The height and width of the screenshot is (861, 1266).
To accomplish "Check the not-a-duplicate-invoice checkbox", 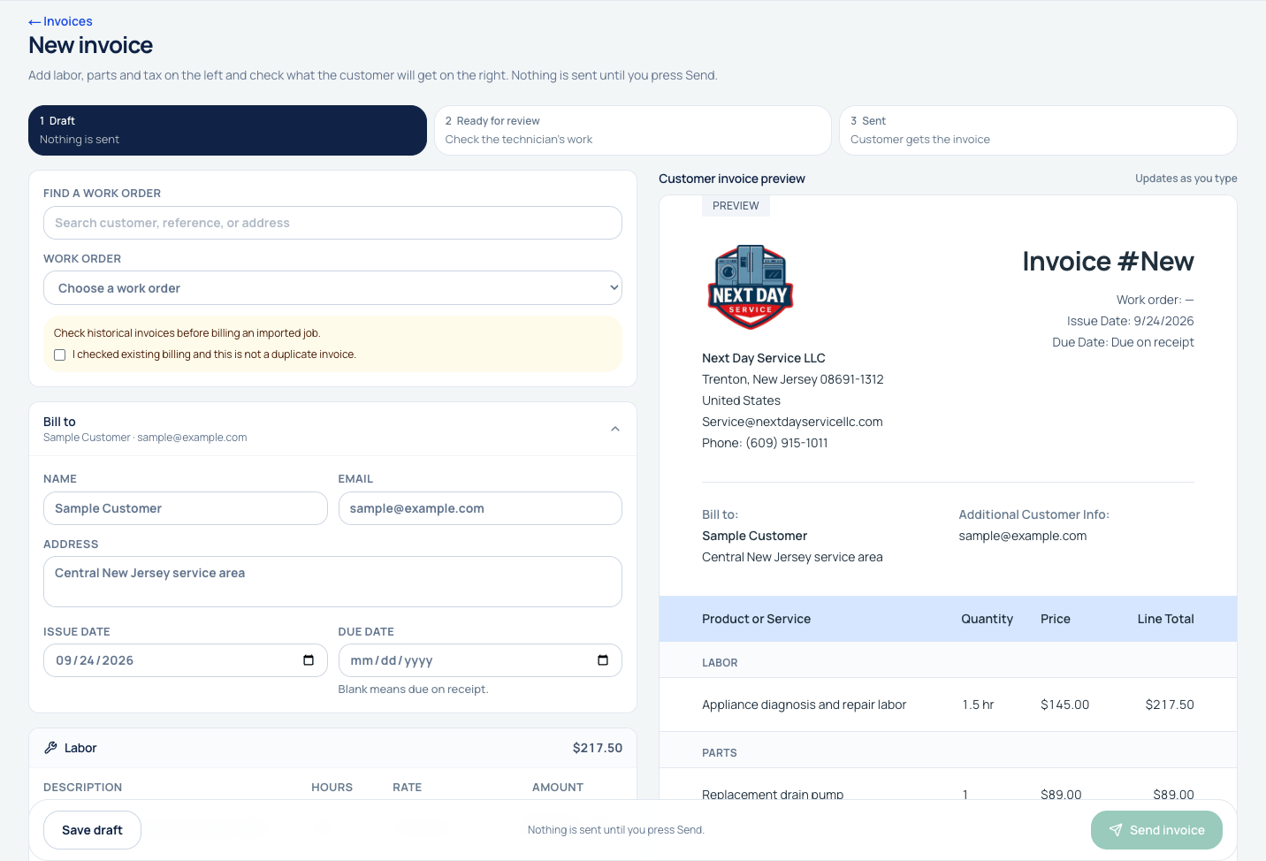I will tap(59, 354).
